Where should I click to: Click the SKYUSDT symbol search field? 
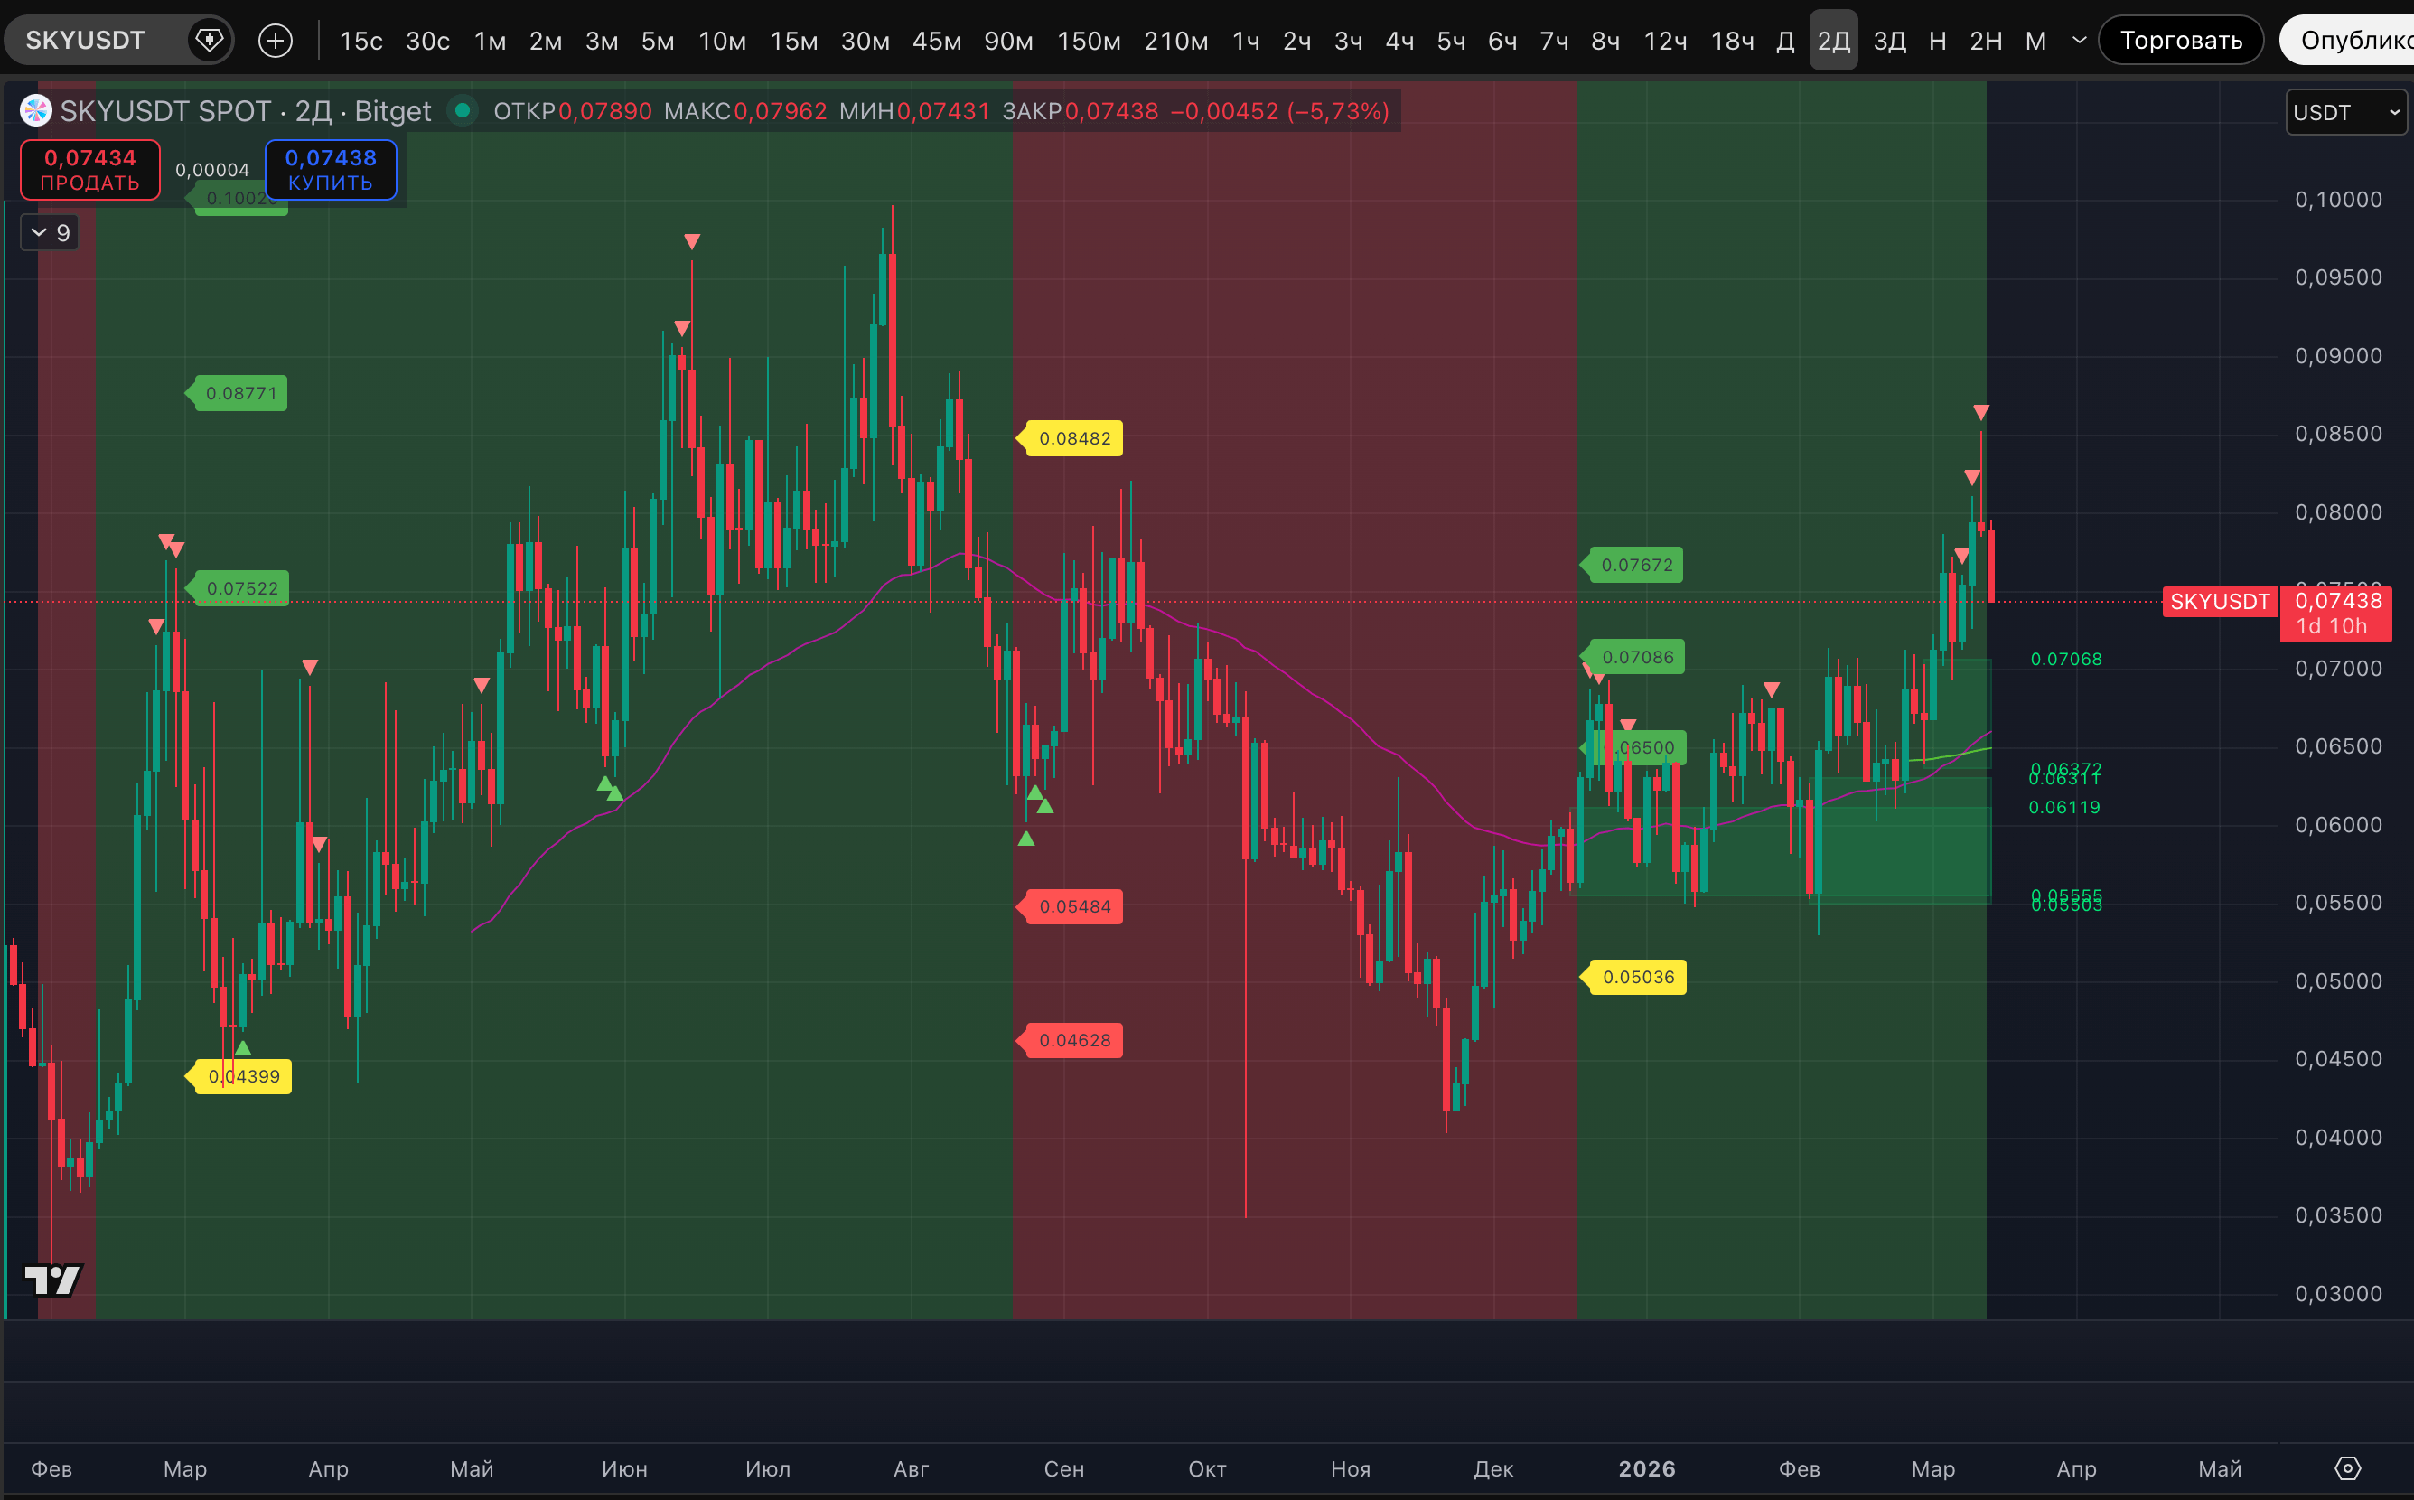87,41
